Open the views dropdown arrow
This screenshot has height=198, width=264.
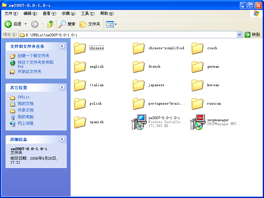[x=116, y=24]
